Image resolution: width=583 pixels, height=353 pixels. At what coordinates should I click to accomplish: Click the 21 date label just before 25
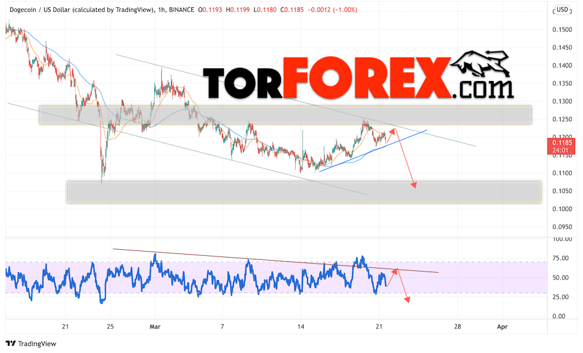pos(65,326)
